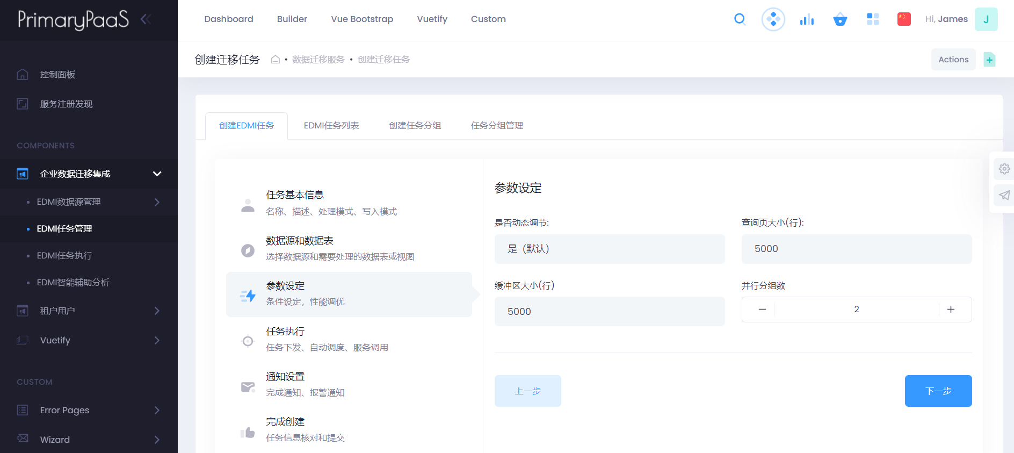Switch to the 创建任务分组 tab

tap(415, 126)
